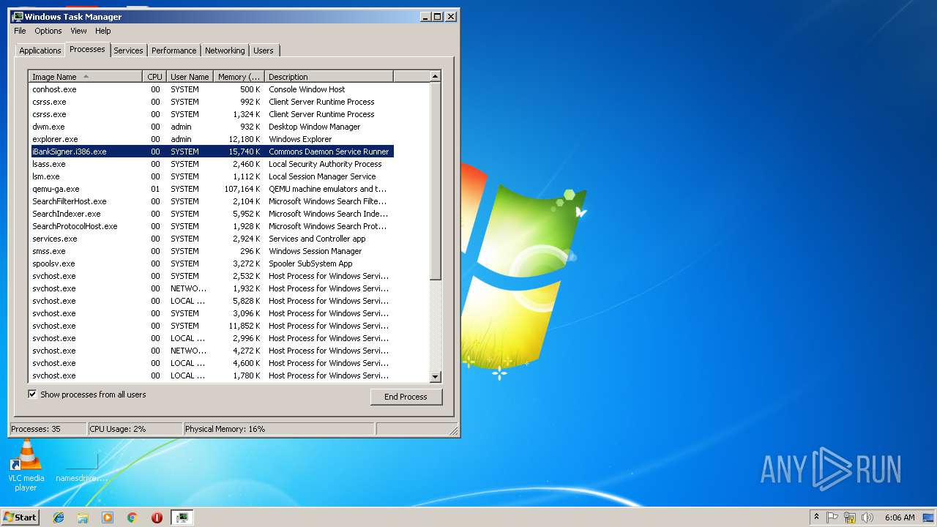The image size is (937, 527).
Task: Select the iBankSigner.i386.exe process row
Action: point(212,152)
